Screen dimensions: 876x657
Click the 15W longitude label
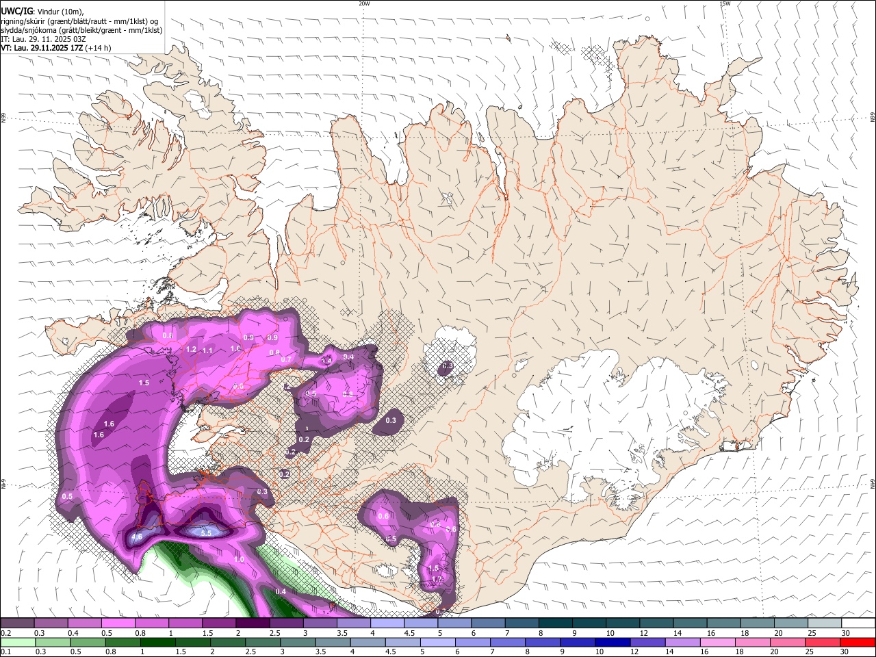pos(724,3)
